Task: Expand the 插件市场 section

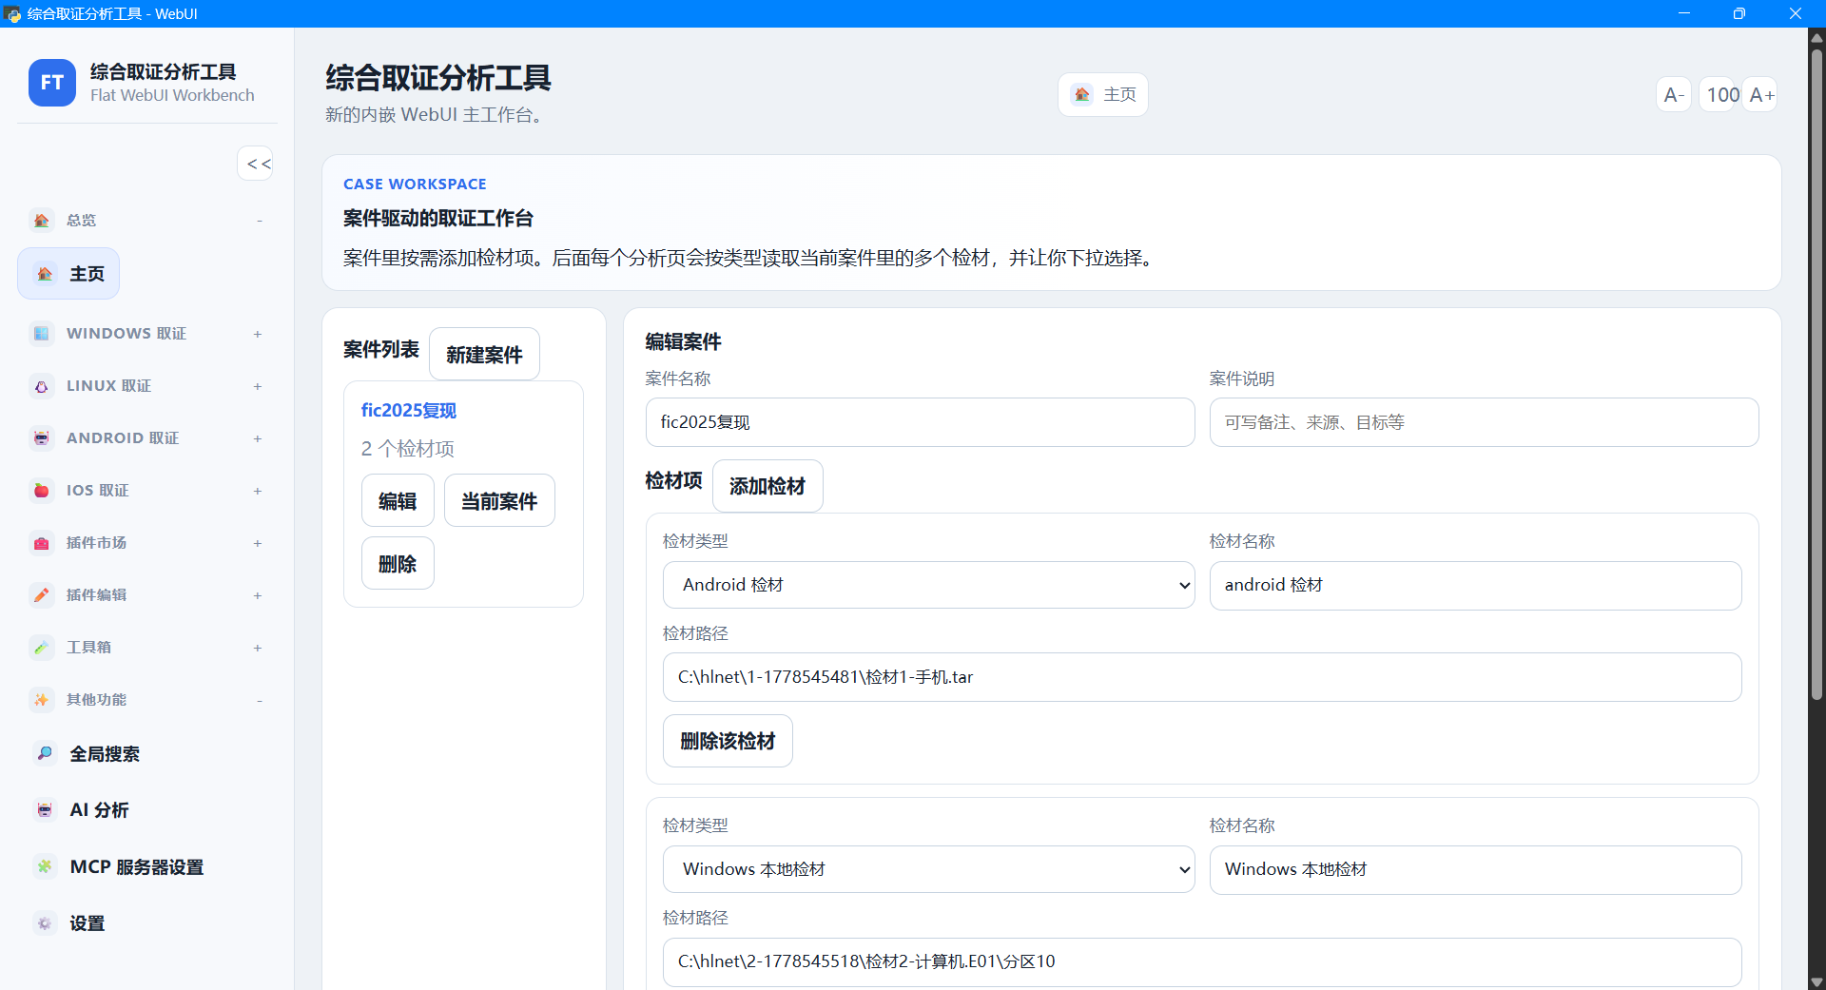Action: tap(258, 543)
